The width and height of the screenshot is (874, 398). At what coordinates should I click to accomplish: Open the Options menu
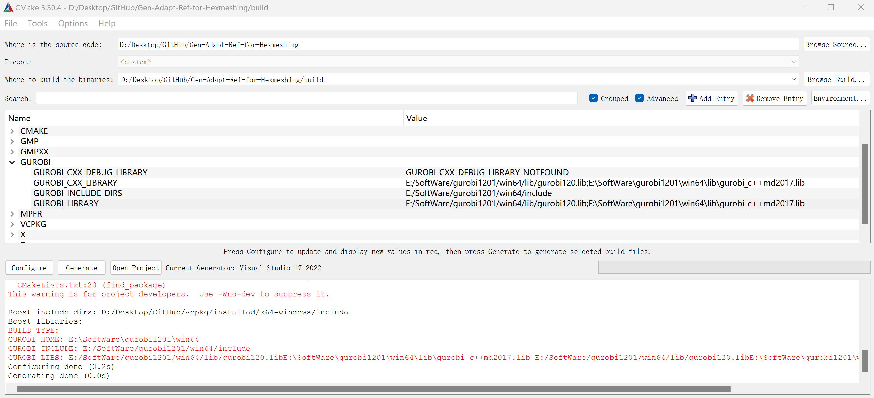click(x=73, y=23)
